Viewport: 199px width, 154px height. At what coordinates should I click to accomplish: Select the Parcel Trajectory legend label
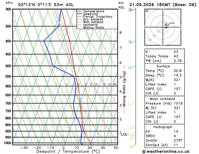[x=98, y=16]
